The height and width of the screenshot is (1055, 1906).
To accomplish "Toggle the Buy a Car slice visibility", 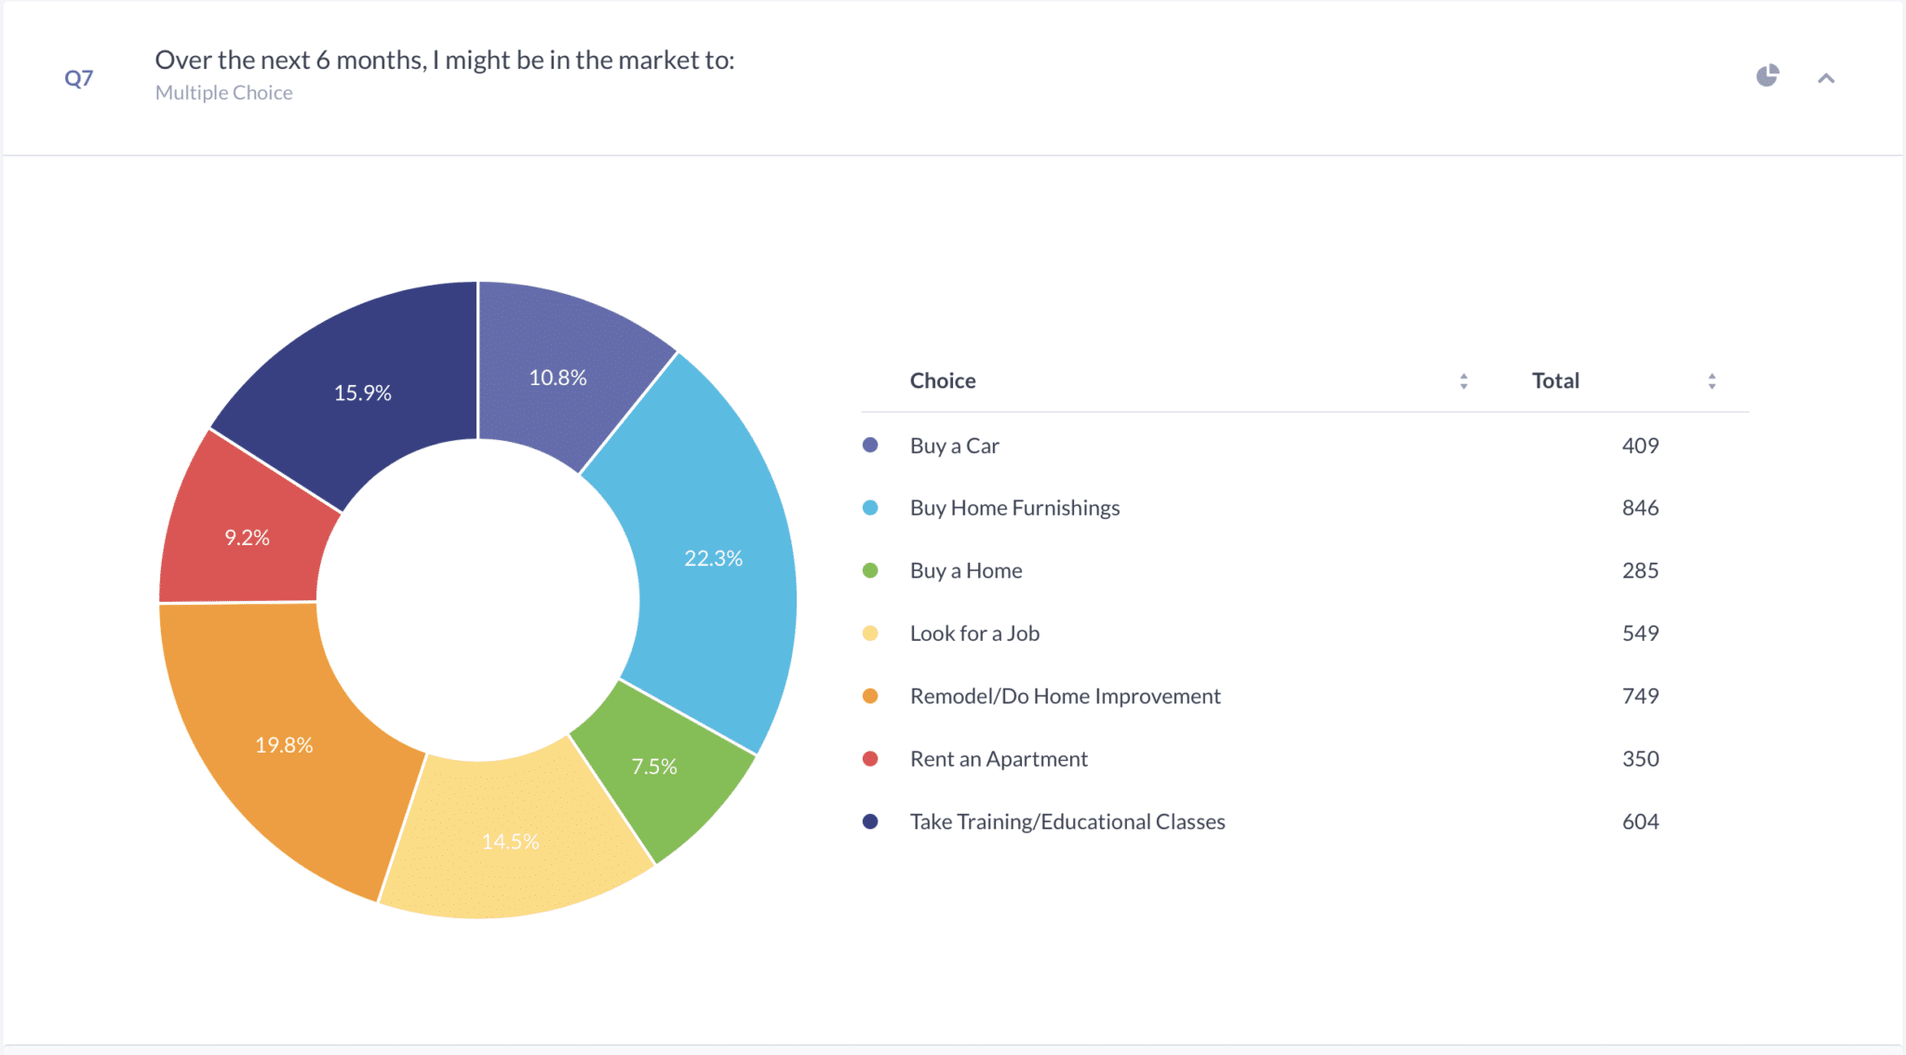I will pyautogui.click(x=558, y=377).
